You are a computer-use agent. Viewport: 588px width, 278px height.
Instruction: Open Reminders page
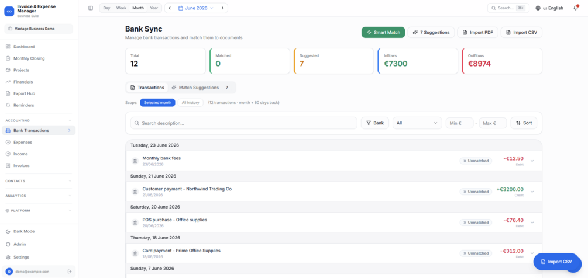click(x=39, y=105)
